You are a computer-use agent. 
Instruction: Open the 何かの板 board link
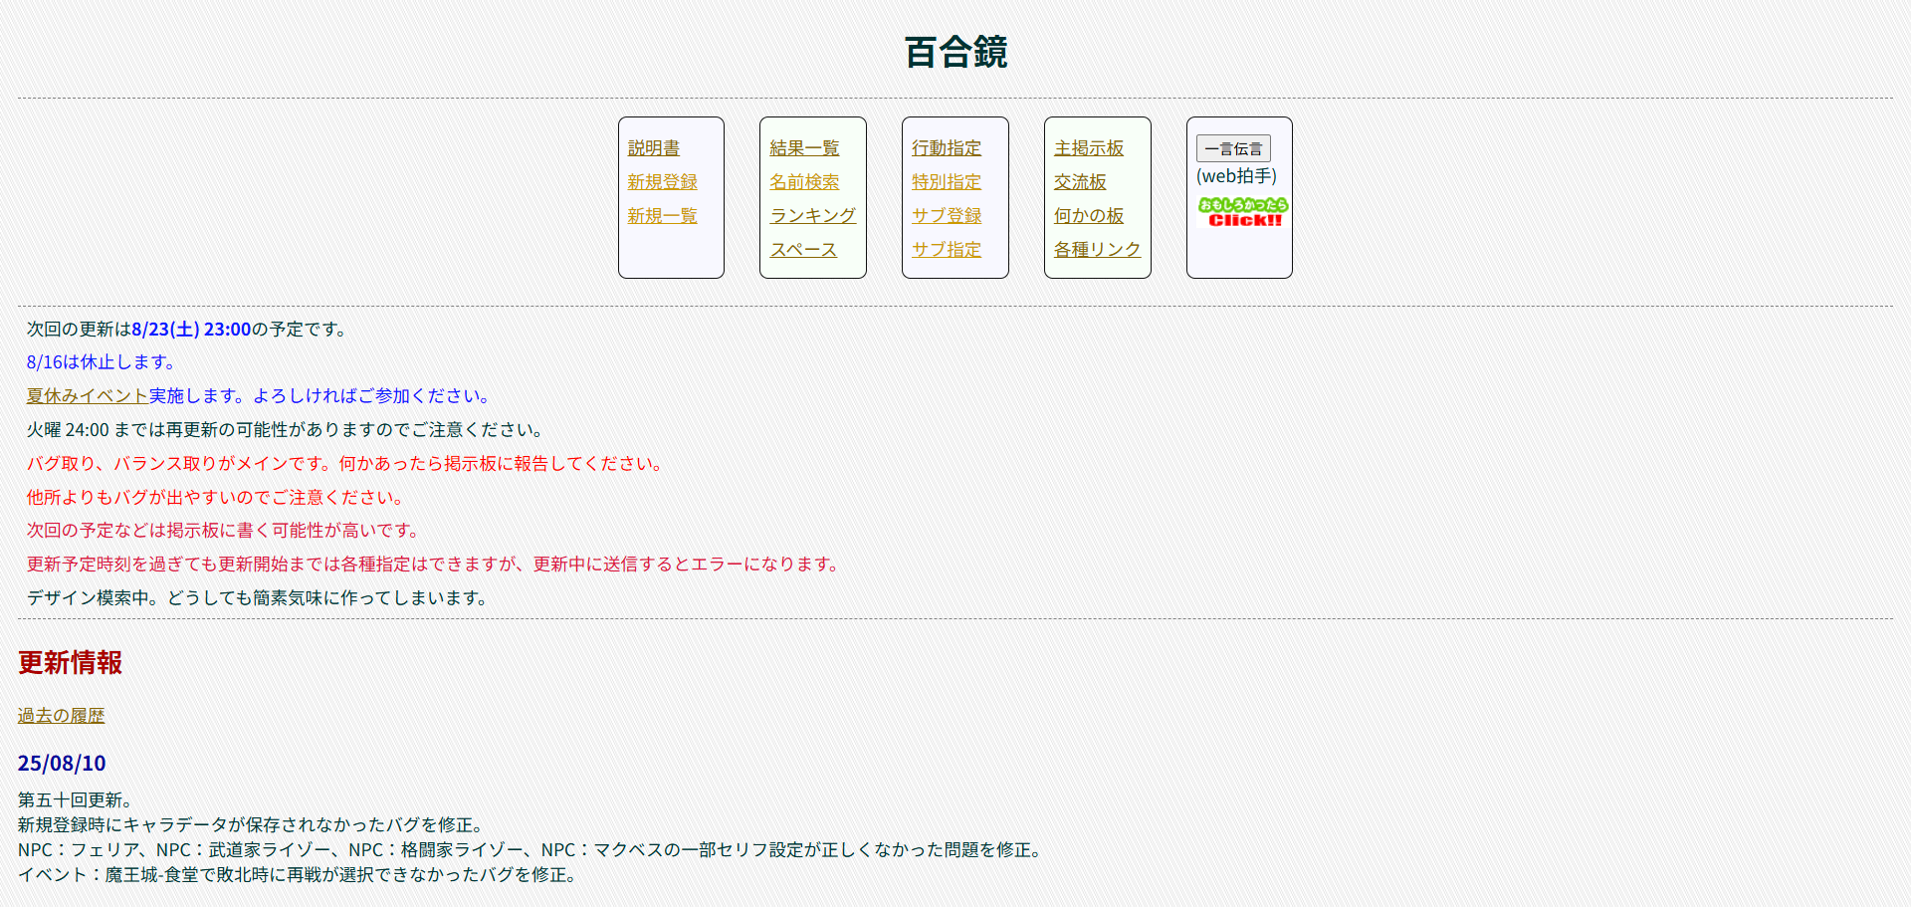[x=1089, y=216]
